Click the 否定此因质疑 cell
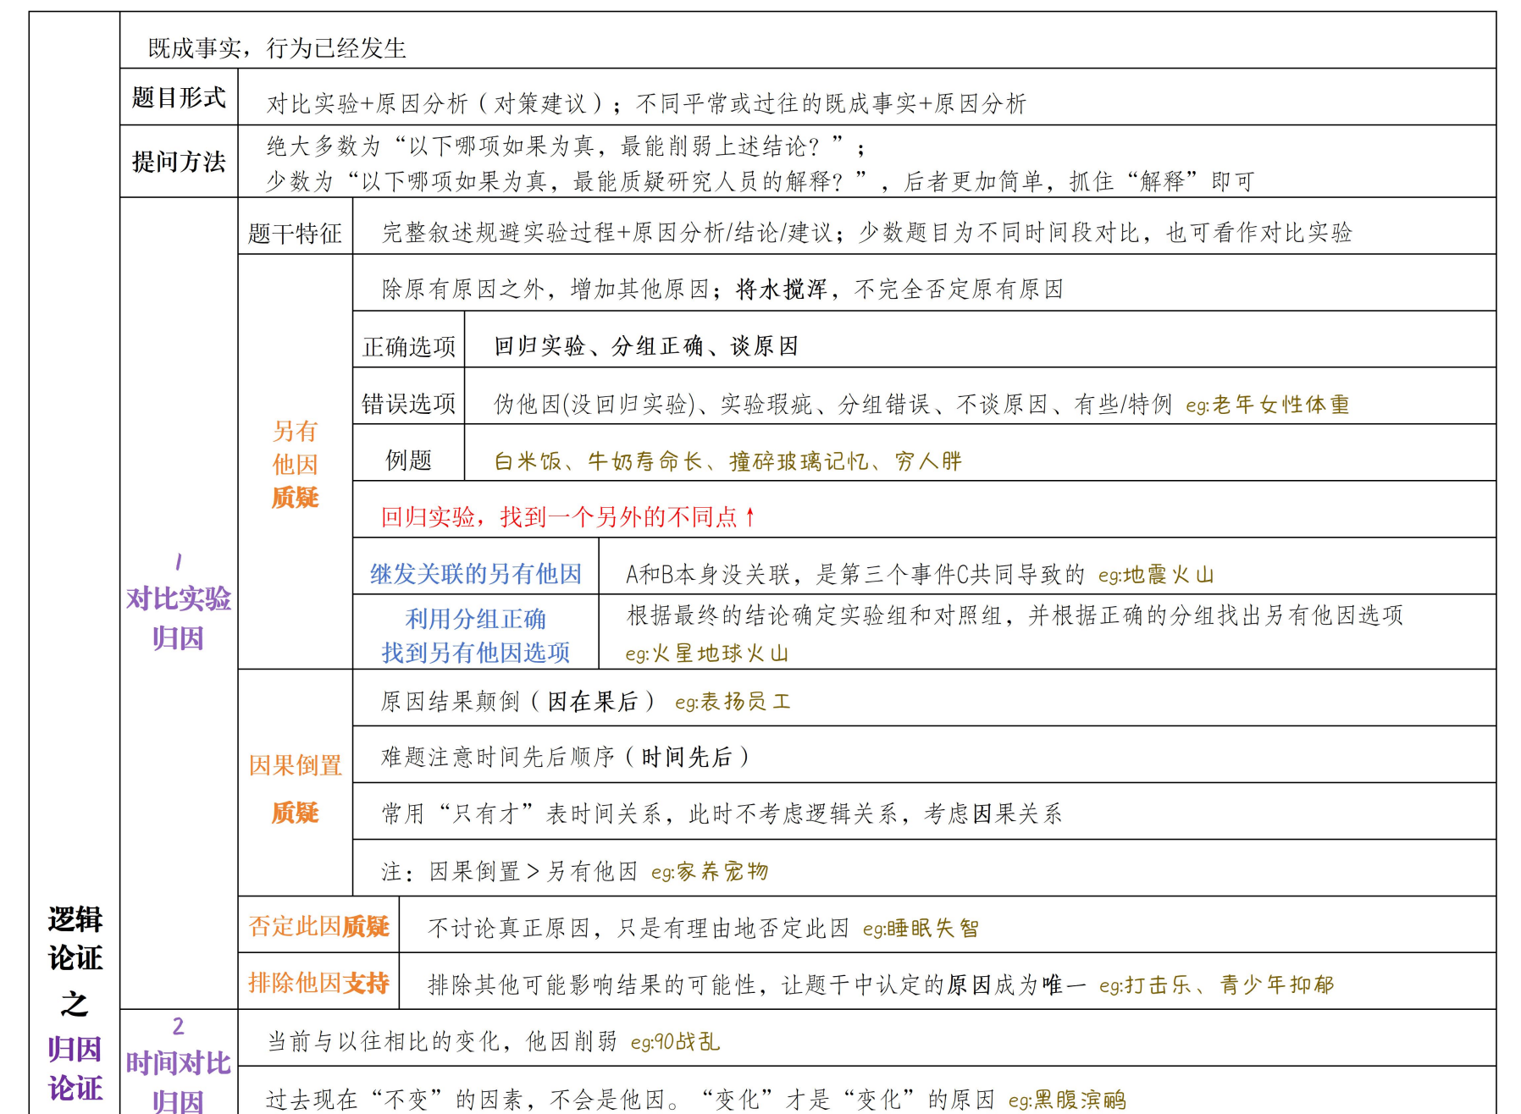1521x1114 pixels. coord(318,927)
